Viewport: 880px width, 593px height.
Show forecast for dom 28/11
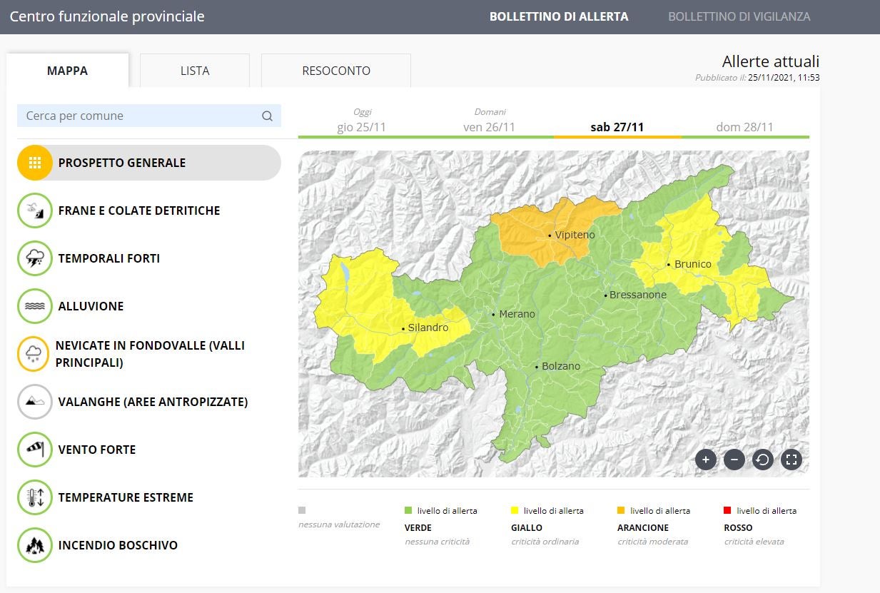[x=744, y=127]
